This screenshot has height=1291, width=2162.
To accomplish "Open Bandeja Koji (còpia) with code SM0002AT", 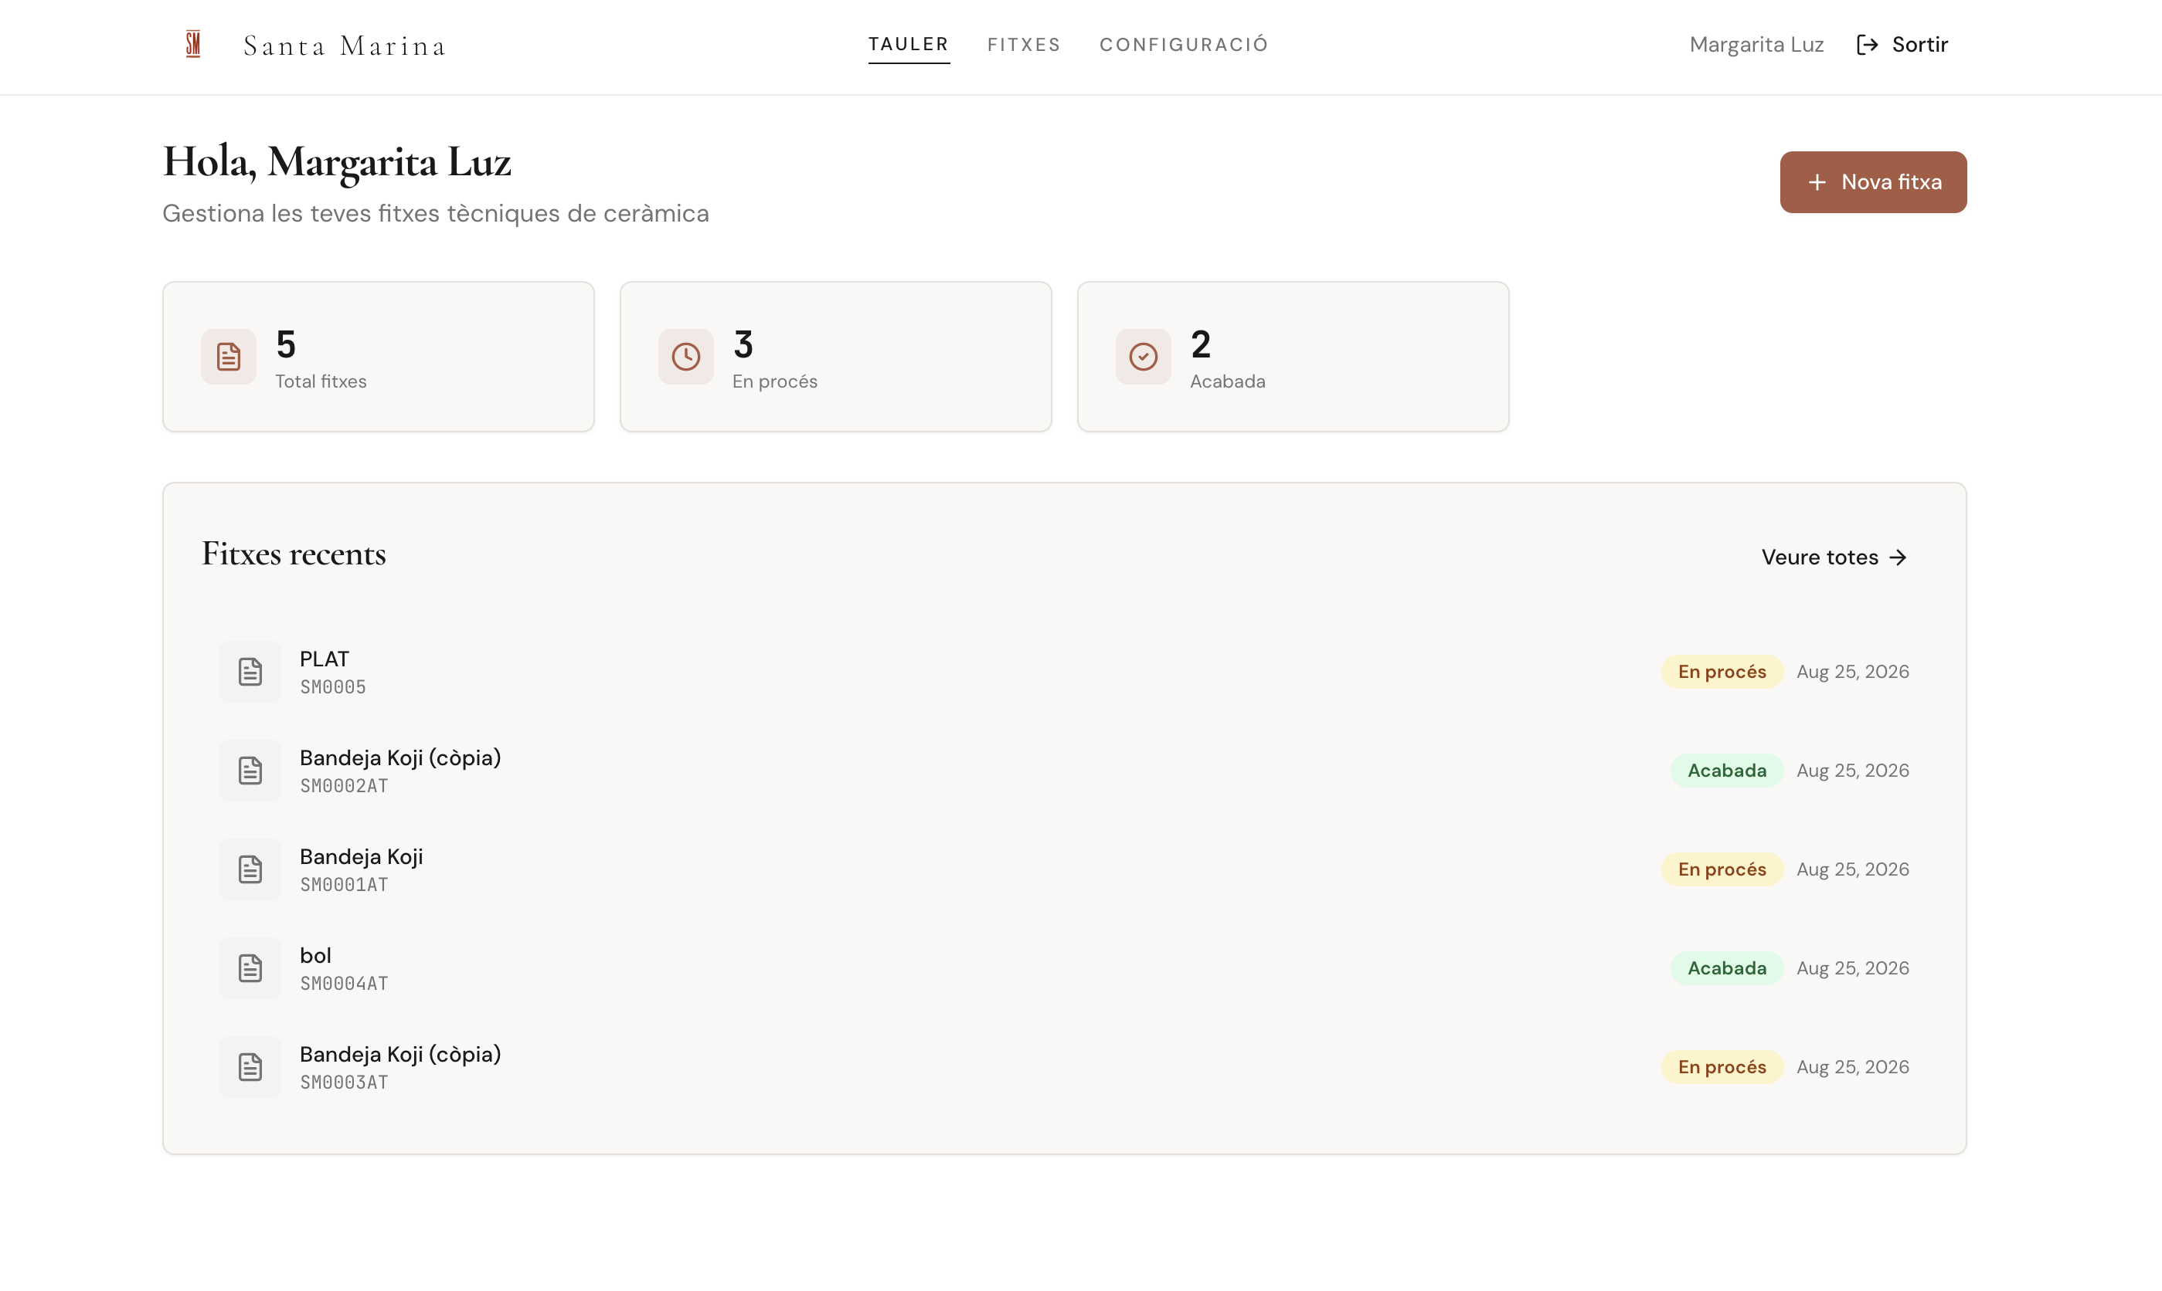I will [1063, 770].
